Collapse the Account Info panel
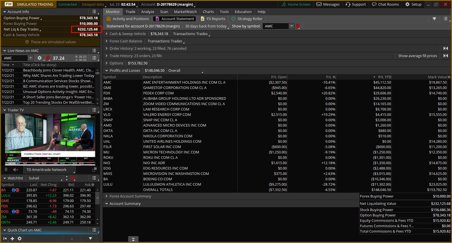 (5, 12)
